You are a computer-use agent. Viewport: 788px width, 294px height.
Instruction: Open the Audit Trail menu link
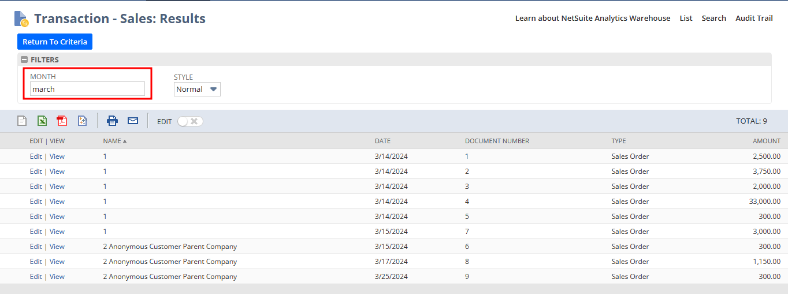pyautogui.click(x=753, y=18)
